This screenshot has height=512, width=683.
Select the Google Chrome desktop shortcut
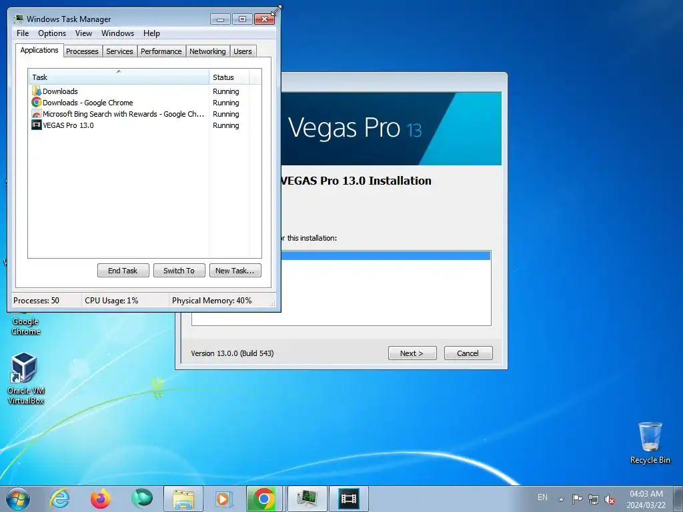26,324
